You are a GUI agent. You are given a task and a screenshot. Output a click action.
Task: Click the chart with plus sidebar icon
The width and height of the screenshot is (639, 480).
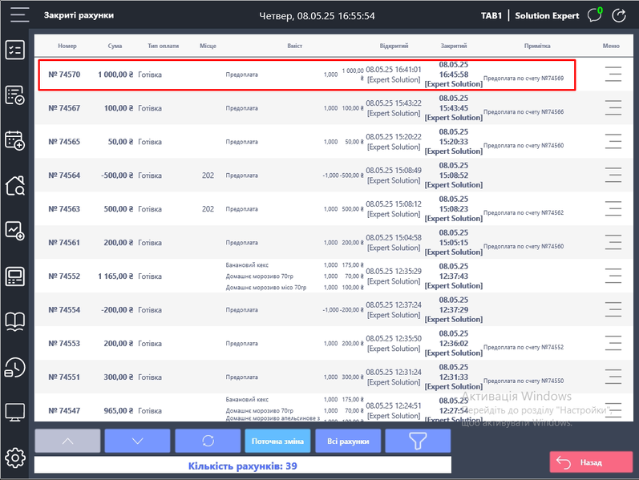tap(15, 231)
